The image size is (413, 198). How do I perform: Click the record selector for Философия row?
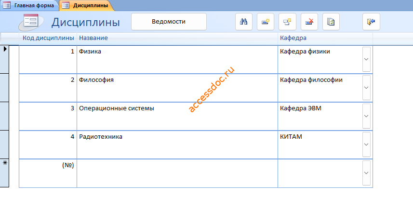4,88
